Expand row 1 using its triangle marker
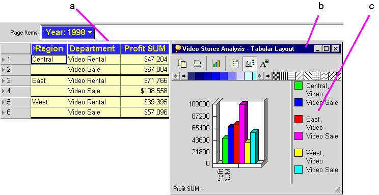The width and height of the screenshot is (379, 195). coord(3,60)
